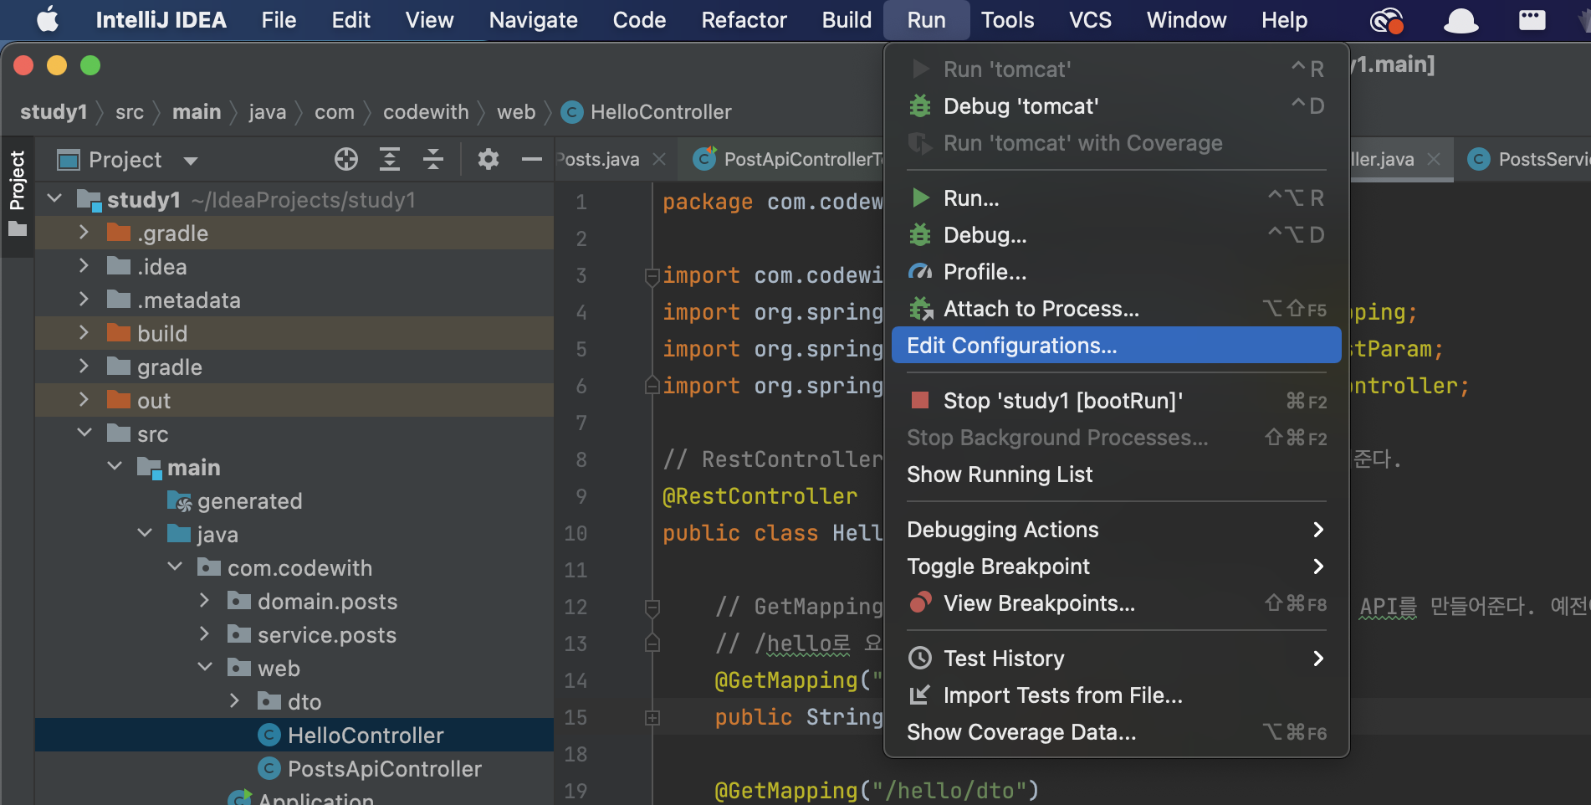Open the Refactor menu
This screenshot has width=1591, height=805.
click(744, 20)
